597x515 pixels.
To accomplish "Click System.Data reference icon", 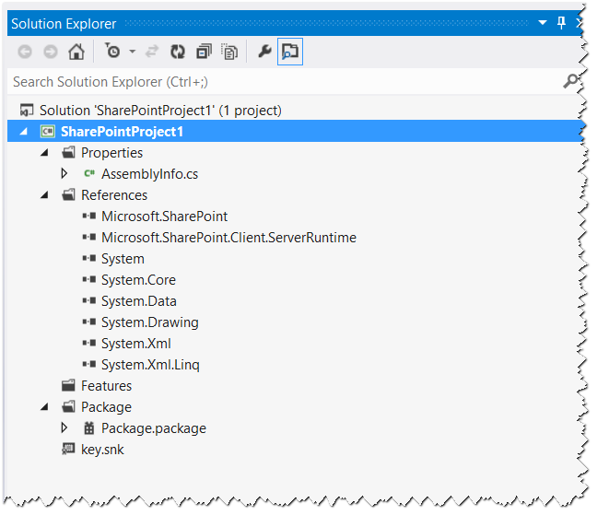I will tap(89, 300).
